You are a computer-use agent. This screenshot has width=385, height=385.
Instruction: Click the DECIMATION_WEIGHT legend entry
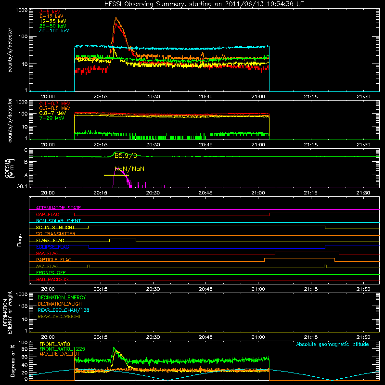(x=61, y=304)
